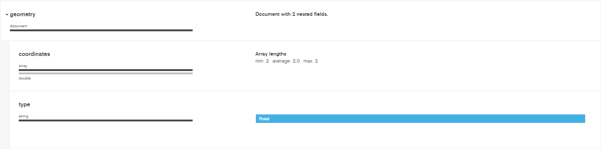Click the geometry field name
601x149 pixels.
click(x=23, y=14)
